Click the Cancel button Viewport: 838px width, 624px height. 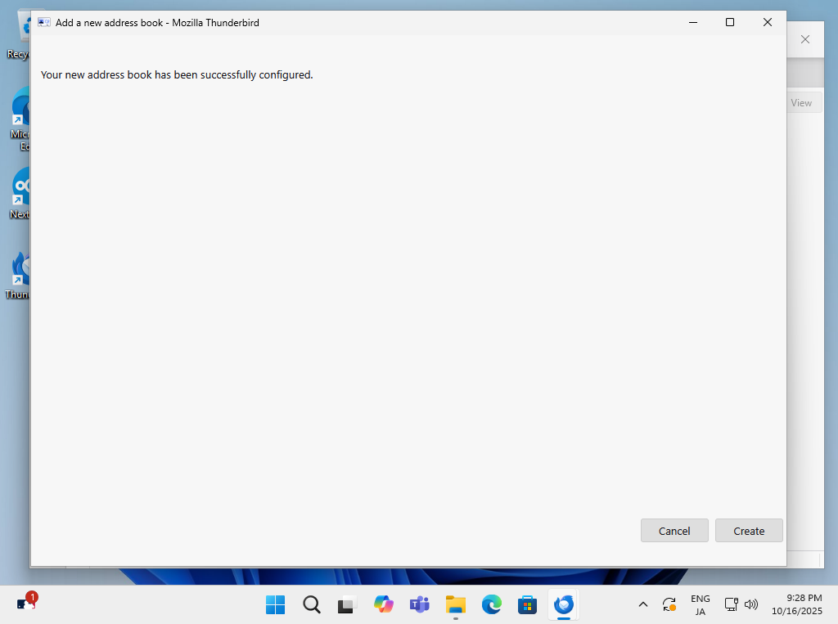[x=674, y=531]
